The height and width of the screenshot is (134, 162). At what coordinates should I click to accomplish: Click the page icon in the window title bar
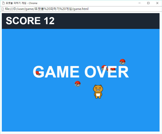click(3, 3)
